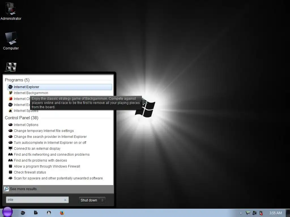The height and width of the screenshot is (217, 290).
Task: Open Firefox from the taskbar
Action: pos(62,213)
